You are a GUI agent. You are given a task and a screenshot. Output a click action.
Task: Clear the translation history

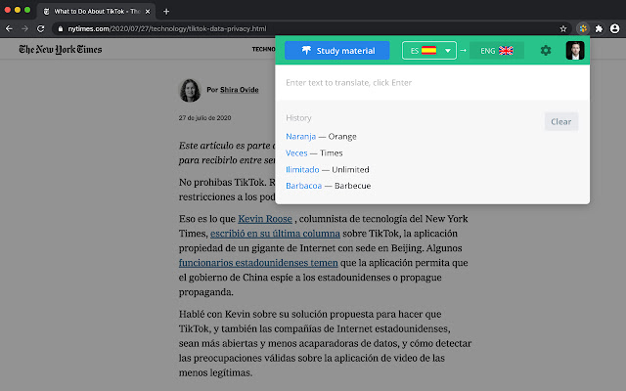560,121
